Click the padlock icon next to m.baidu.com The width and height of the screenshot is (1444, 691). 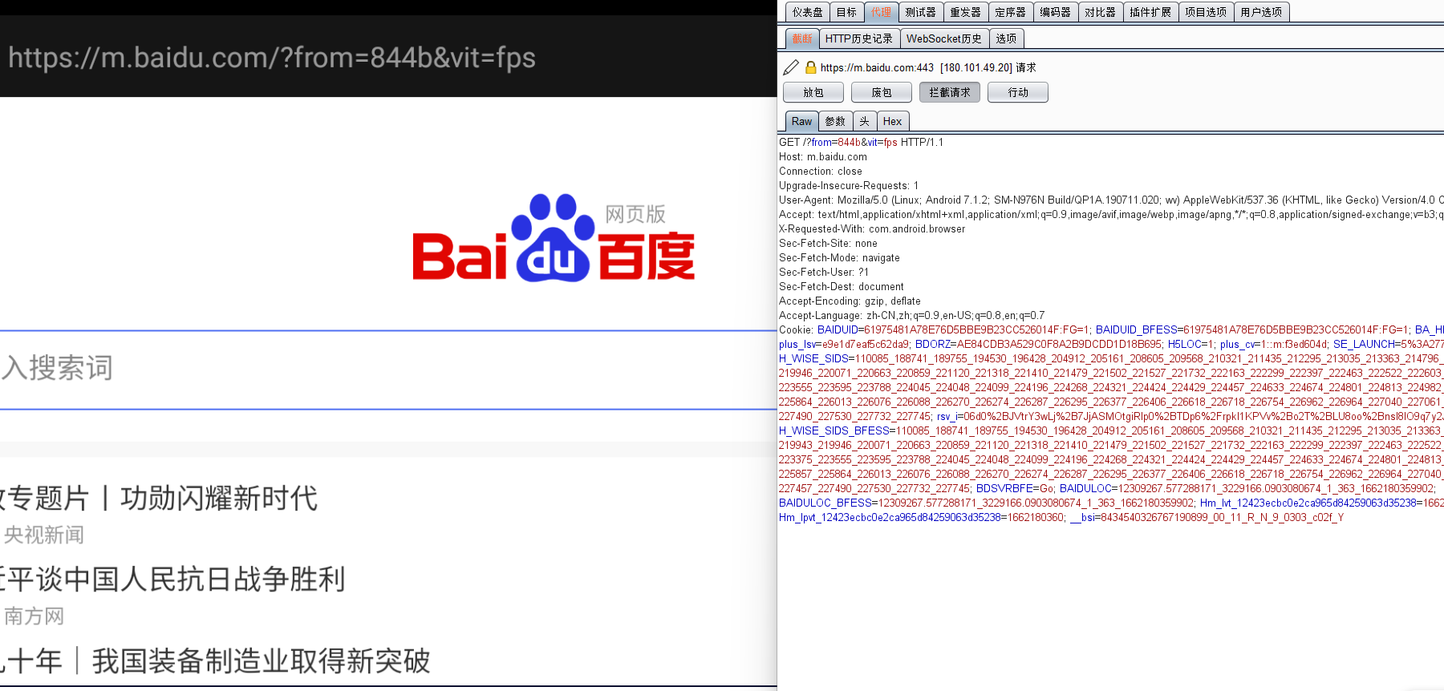tap(810, 67)
